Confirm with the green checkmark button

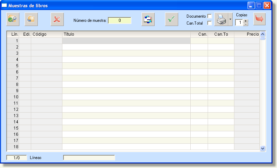(x=172, y=19)
